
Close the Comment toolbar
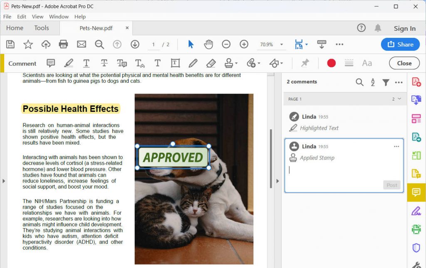(404, 63)
